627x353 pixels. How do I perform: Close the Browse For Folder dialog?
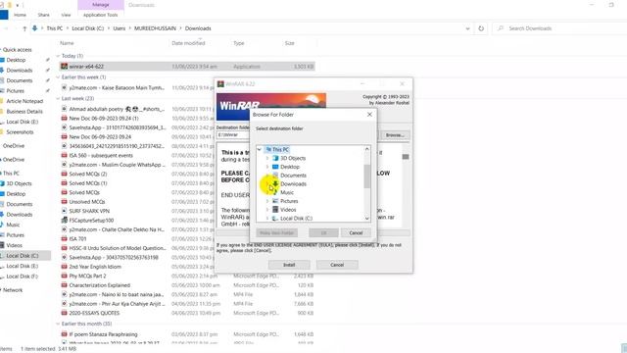click(x=369, y=115)
